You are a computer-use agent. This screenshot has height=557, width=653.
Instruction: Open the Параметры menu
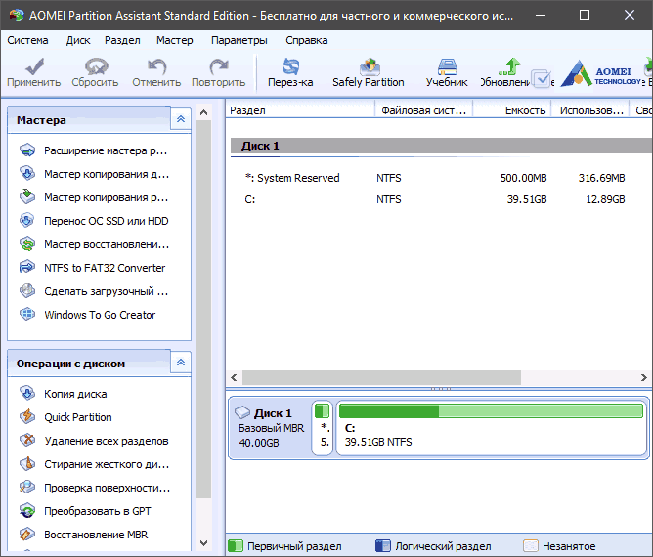point(239,40)
